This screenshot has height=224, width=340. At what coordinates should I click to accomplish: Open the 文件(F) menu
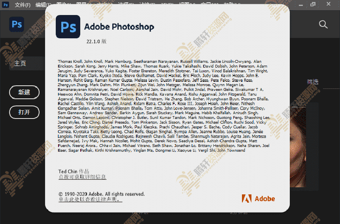pos(23,5)
